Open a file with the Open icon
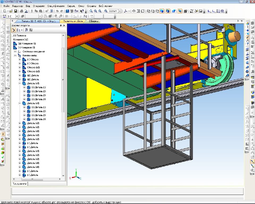 (x=11, y=11)
